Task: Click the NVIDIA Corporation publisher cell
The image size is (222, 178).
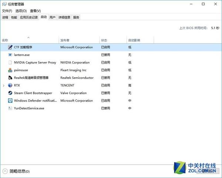Action: point(75,63)
